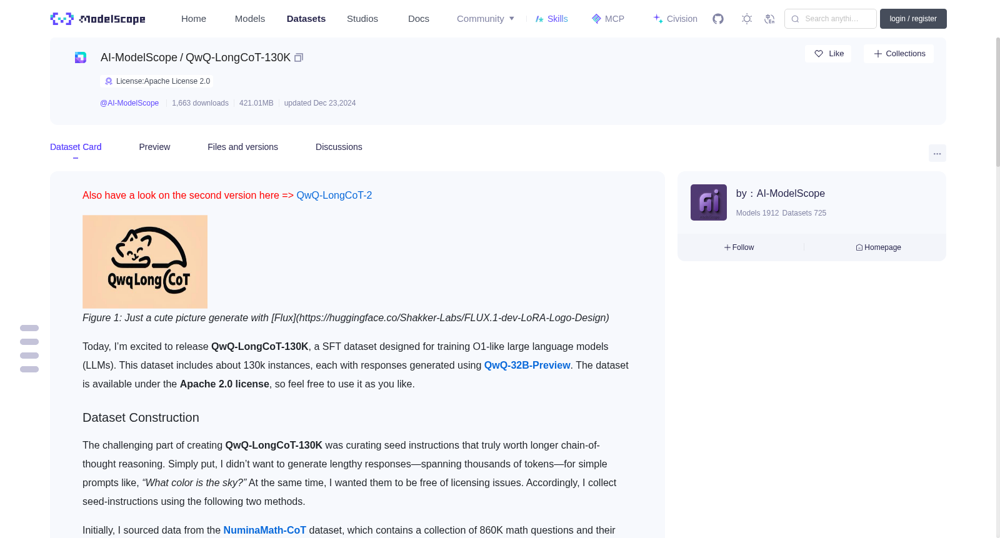Click the dataset avatar icon beside the title
The width and height of the screenshot is (1000, 538).
click(x=81, y=57)
